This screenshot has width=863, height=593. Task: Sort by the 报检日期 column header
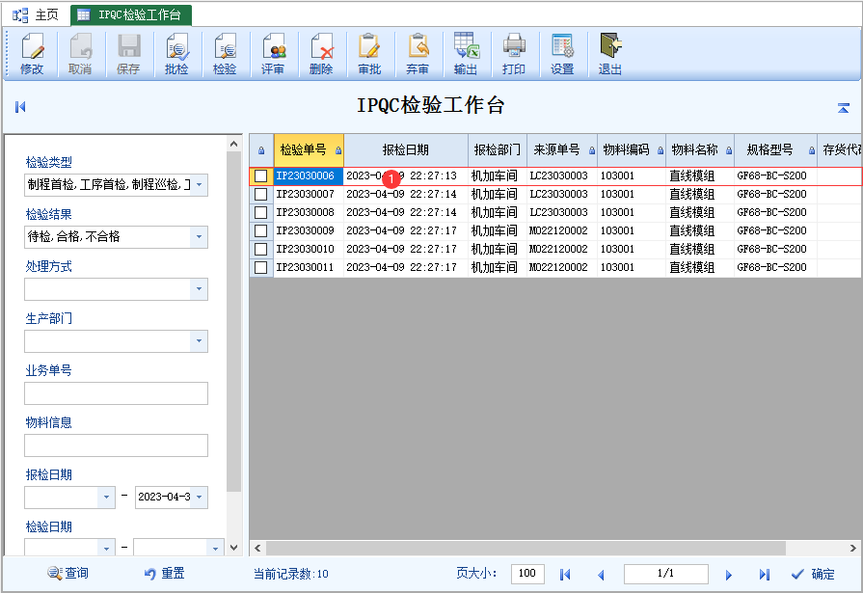click(406, 149)
